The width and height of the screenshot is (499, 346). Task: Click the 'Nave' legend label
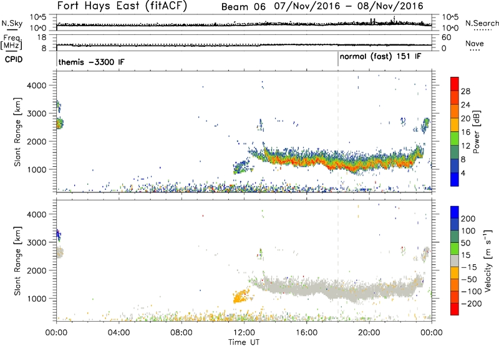(x=474, y=43)
